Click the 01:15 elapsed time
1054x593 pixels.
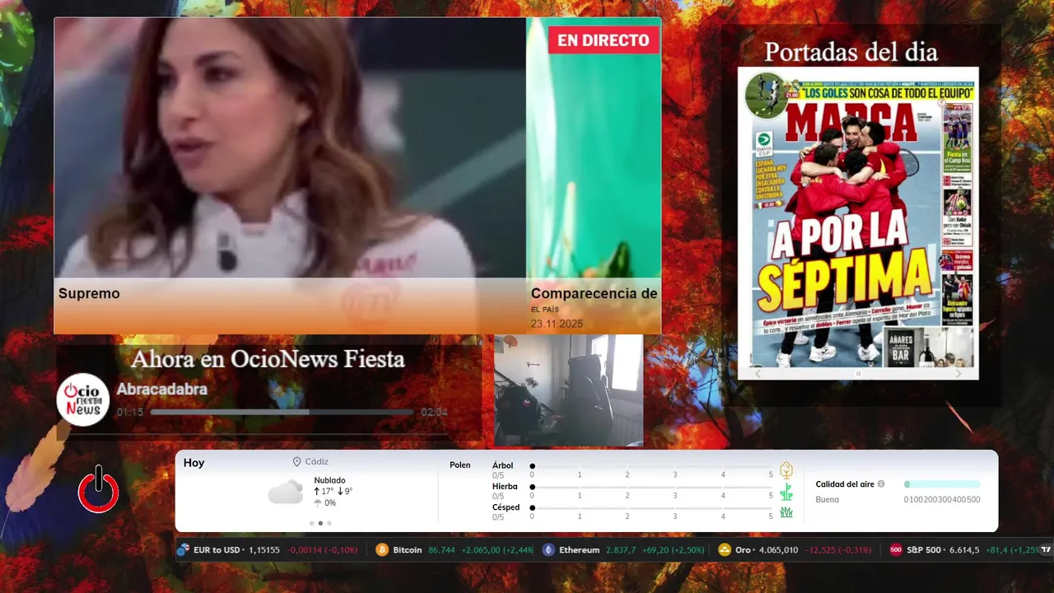[130, 412]
